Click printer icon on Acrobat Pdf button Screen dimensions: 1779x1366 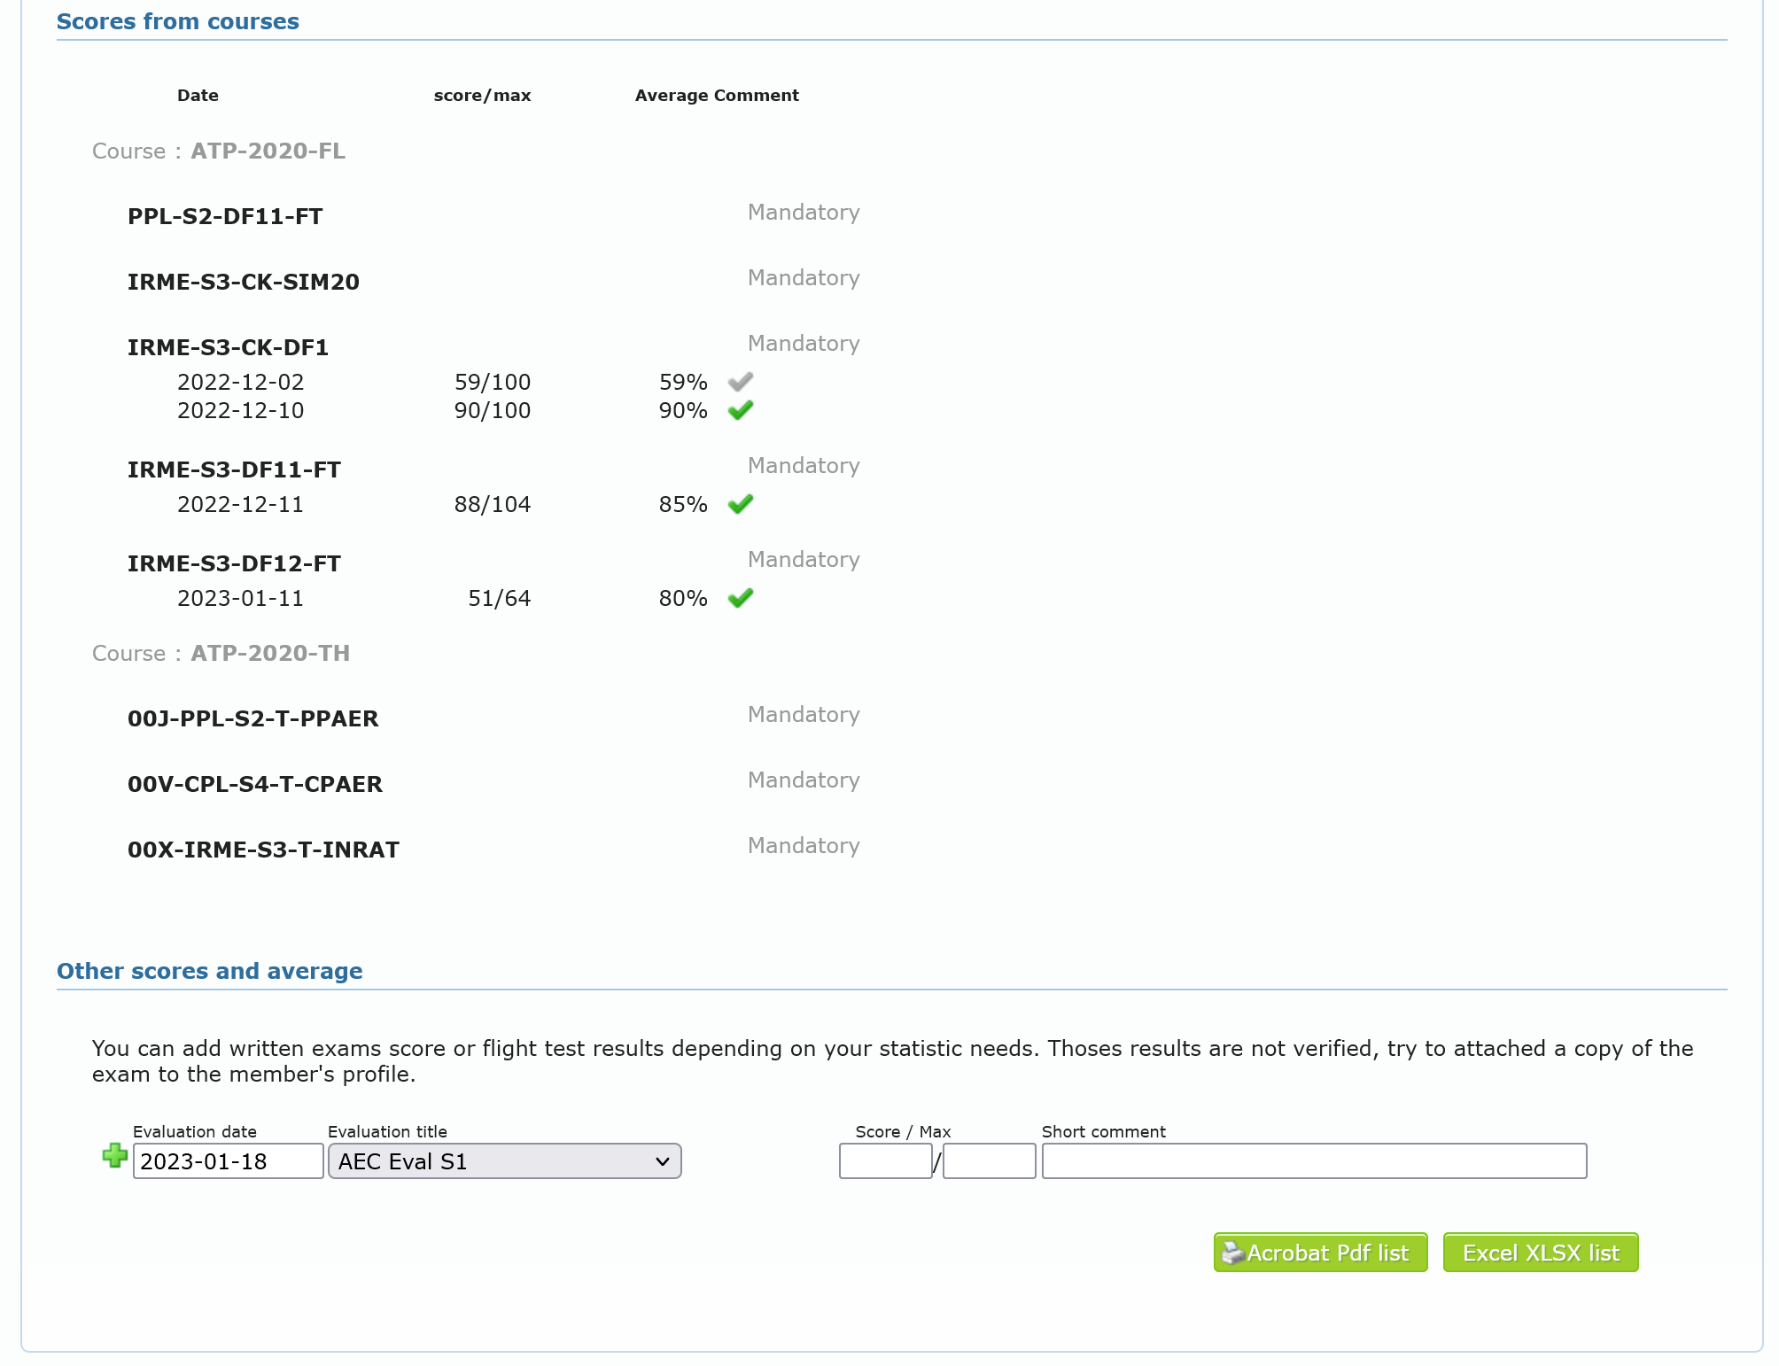click(x=1232, y=1253)
